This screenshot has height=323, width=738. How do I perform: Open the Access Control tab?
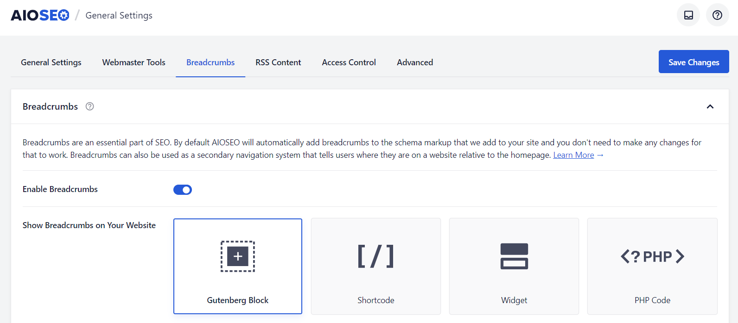point(349,62)
